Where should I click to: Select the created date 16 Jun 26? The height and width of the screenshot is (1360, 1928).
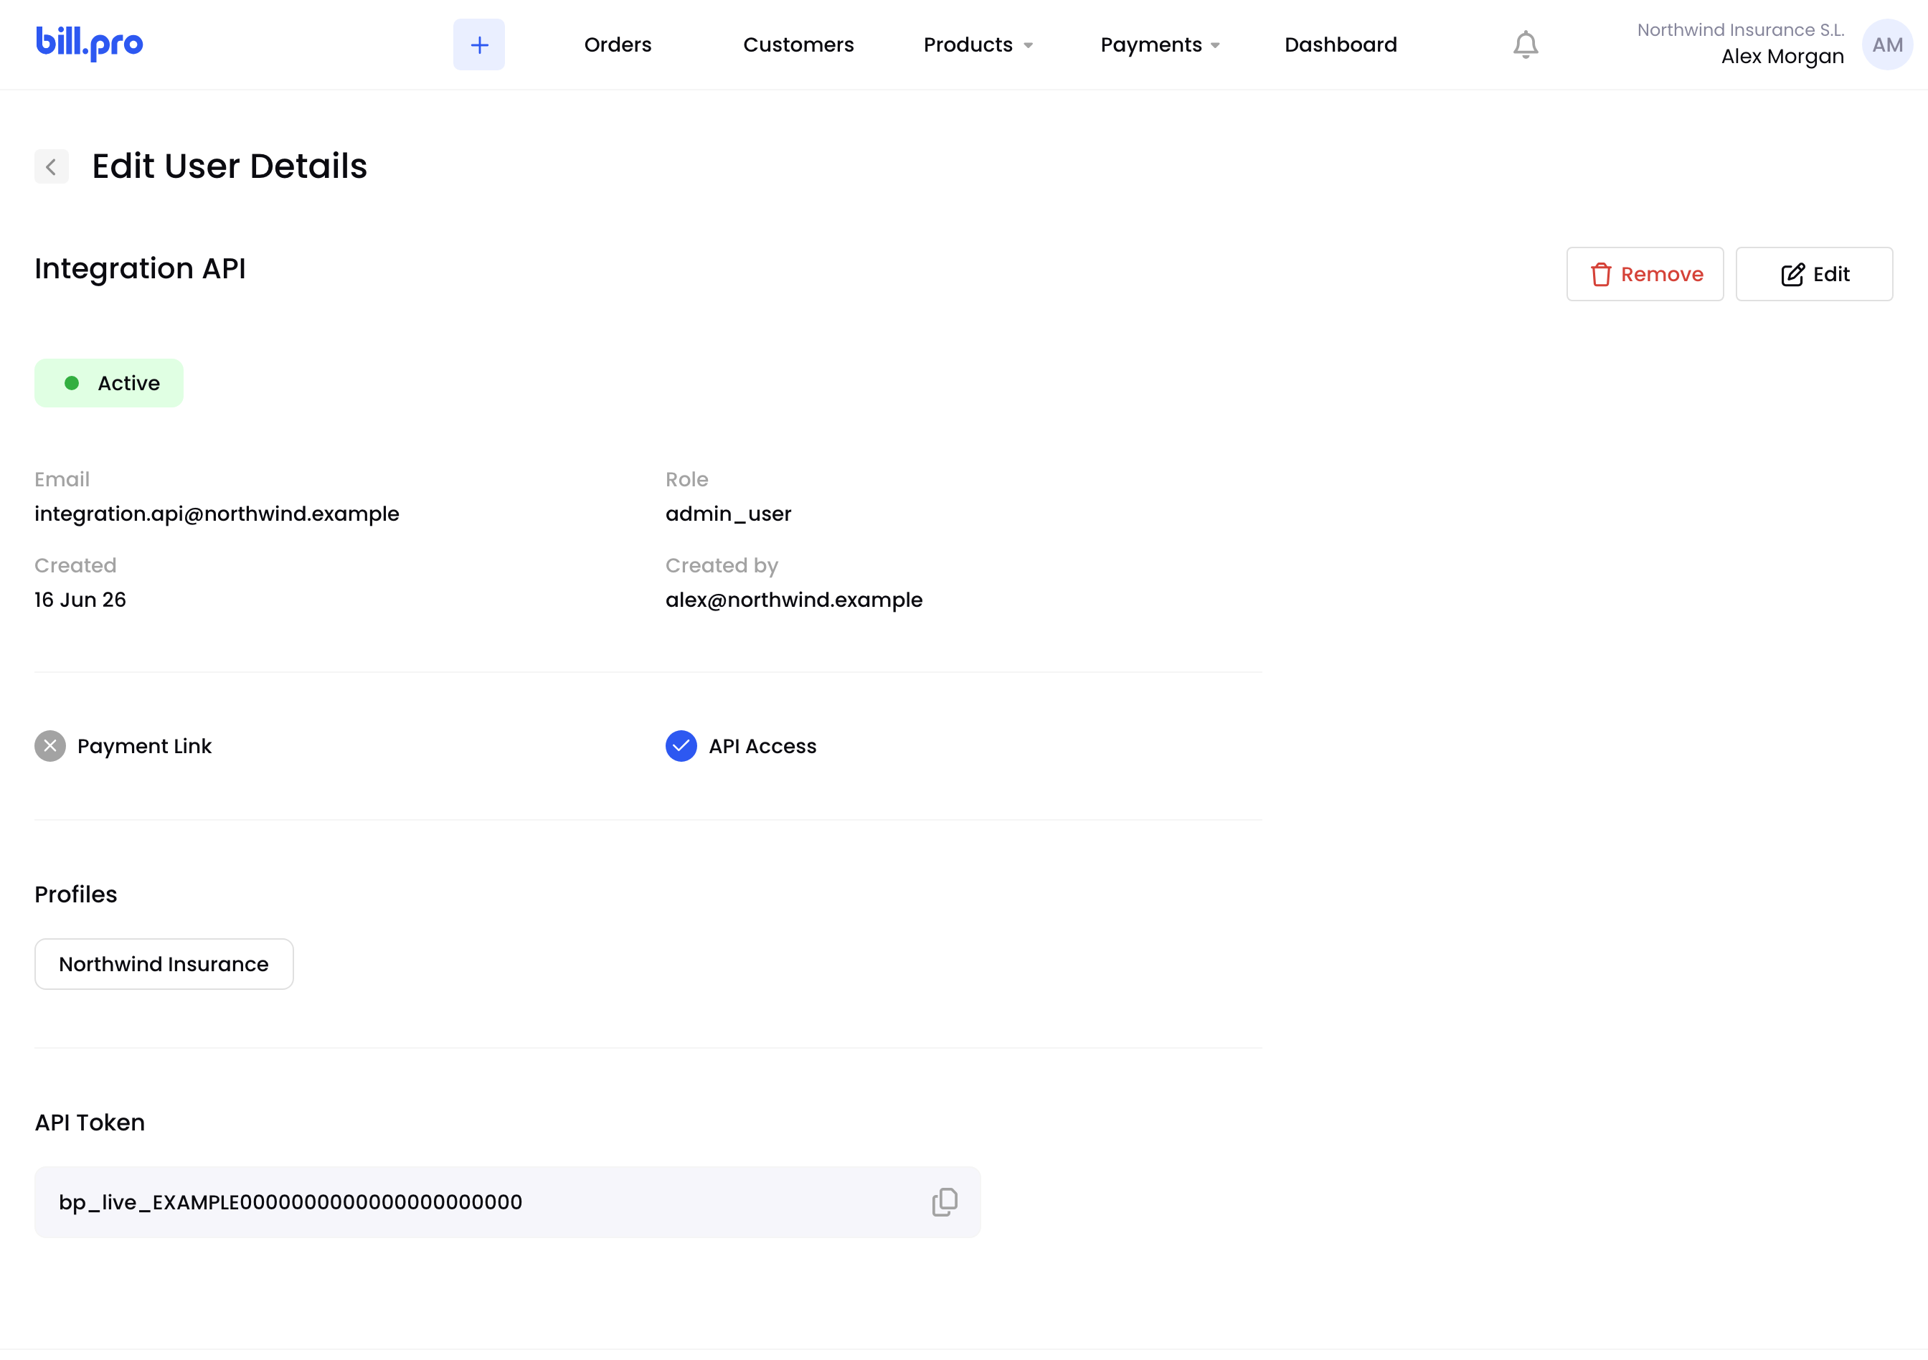point(80,600)
